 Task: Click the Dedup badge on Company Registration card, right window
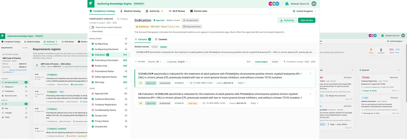[x=366, y=77]
